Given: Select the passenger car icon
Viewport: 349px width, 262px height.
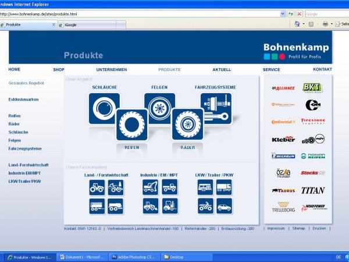Looking at the screenshot, I should tap(224, 206).
